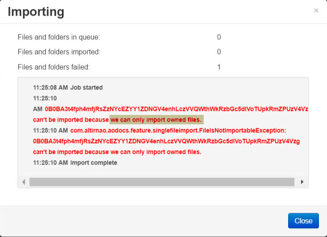Click the imported count value 0
This screenshot has width=327, height=237.
pos(219,52)
